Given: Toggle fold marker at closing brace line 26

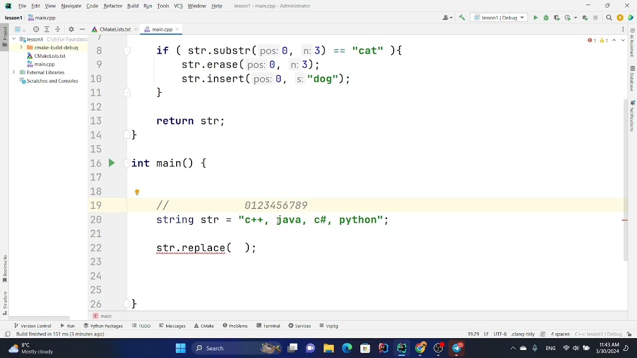Looking at the screenshot, I should pyautogui.click(x=127, y=304).
